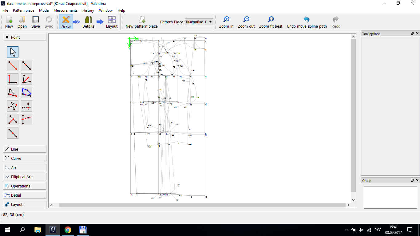Select the point along perpendicular tool

(13, 79)
